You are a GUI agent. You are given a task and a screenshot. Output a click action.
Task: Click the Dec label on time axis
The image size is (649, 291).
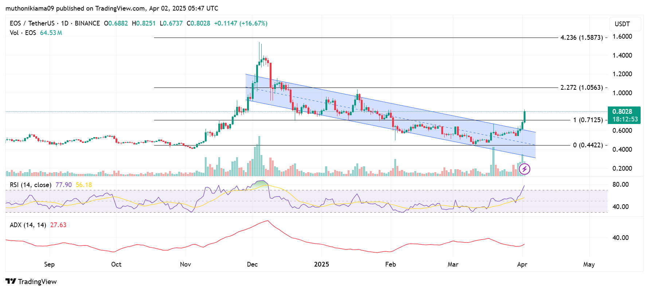tap(252, 264)
